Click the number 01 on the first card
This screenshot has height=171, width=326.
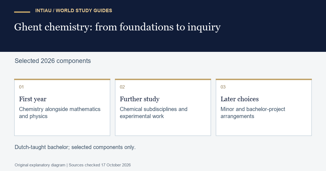(x=21, y=87)
